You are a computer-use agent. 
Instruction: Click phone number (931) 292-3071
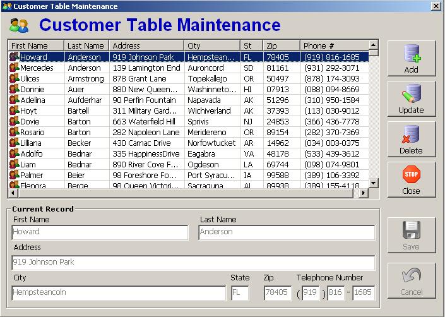[332, 68]
